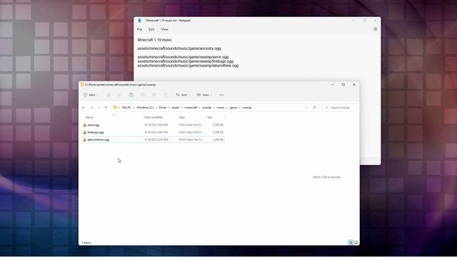Select Packs in the address breadcrumb
Image resolution: width=457 pixels, height=257 pixels.
tap(163, 108)
